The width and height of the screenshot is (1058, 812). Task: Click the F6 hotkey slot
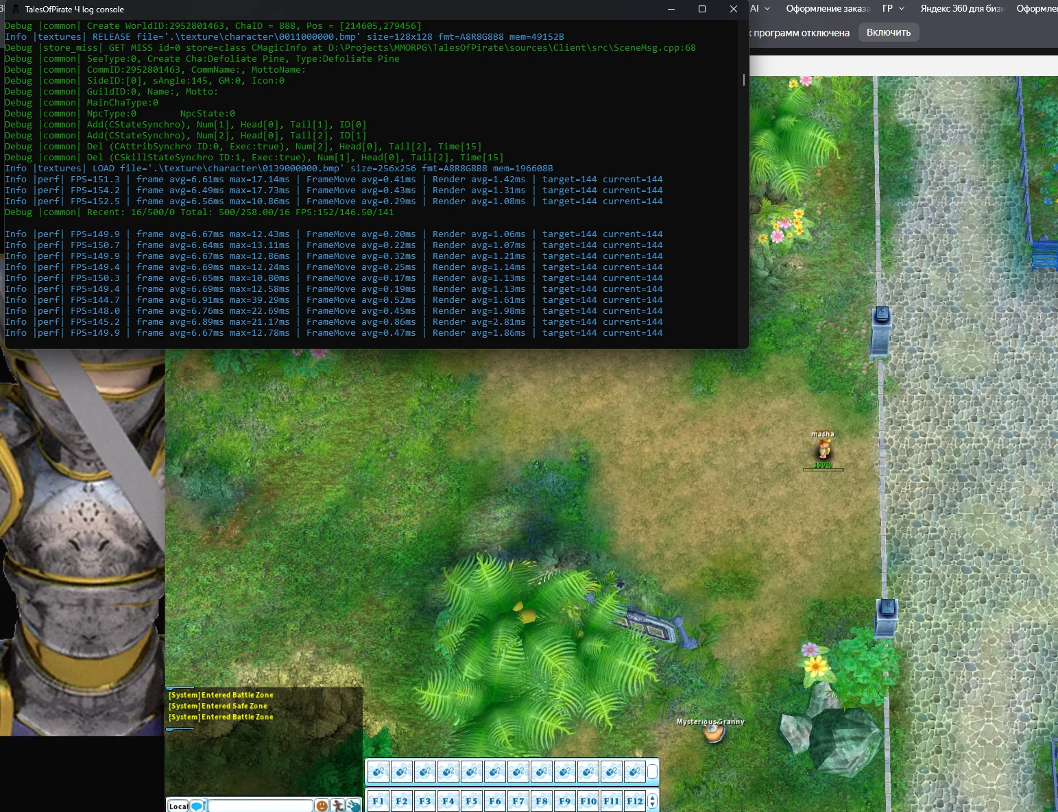click(495, 800)
